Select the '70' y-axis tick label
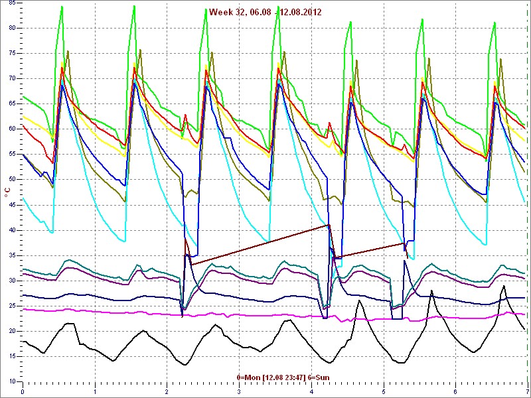This screenshot has width=531, height=398. pyautogui.click(x=13, y=78)
